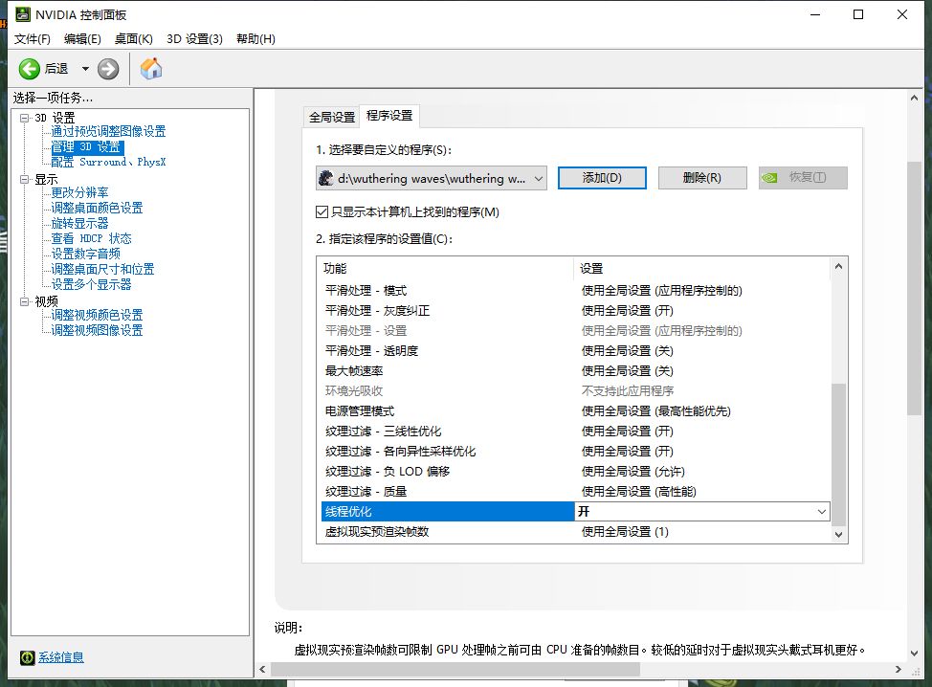This screenshot has height=687, width=932.
Task: Open 旋转显示器 task
Action: coord(79,224)
